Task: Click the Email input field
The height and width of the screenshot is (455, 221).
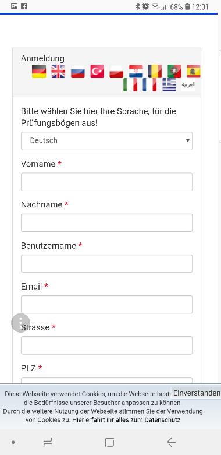Action: tap(106, 304)
